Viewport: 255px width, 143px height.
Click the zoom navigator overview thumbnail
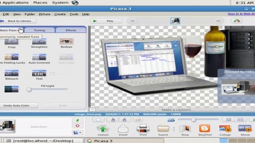click(238, 87)
